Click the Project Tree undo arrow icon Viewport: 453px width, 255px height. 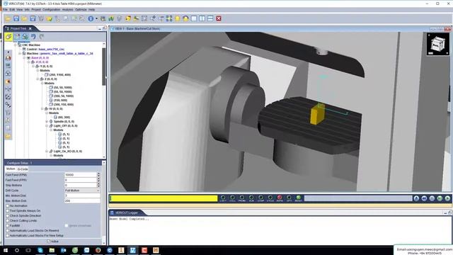click(33, 36)
